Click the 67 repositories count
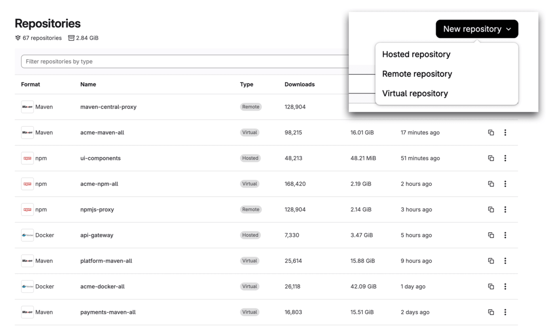 pyautogui.click(x=38, y=38)
